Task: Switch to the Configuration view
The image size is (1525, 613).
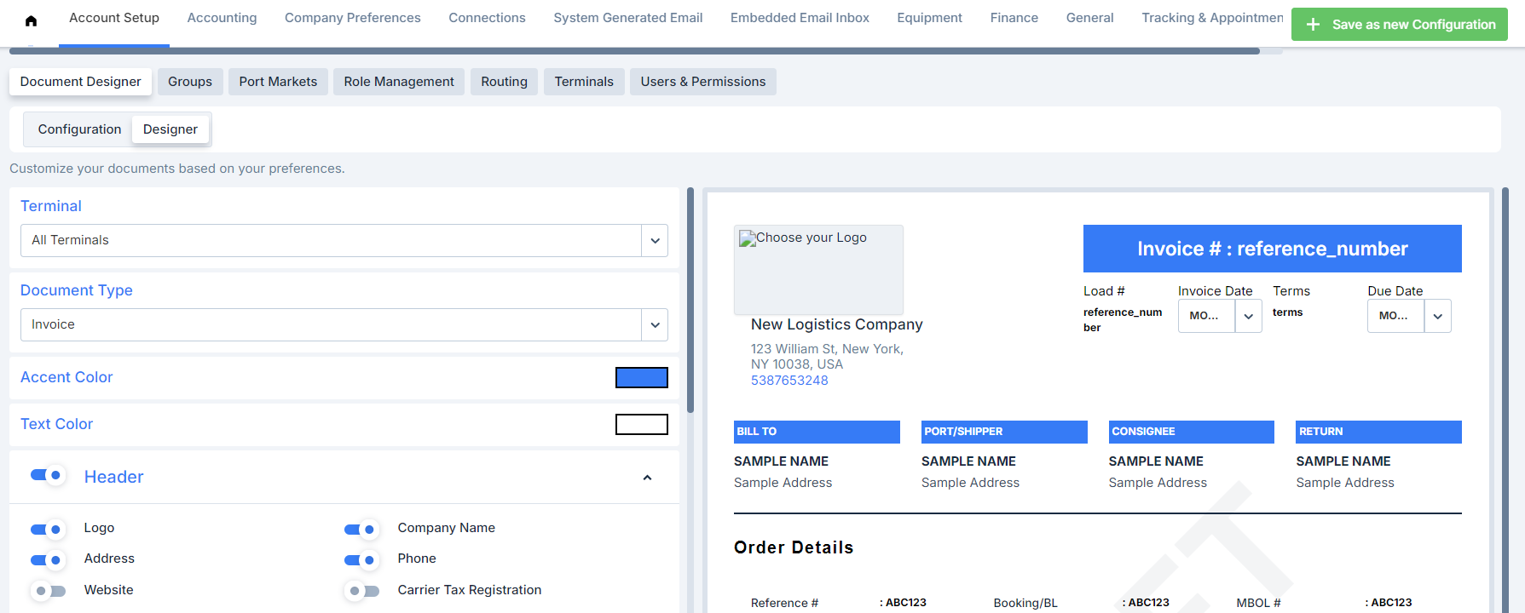Action: point(79,129)
